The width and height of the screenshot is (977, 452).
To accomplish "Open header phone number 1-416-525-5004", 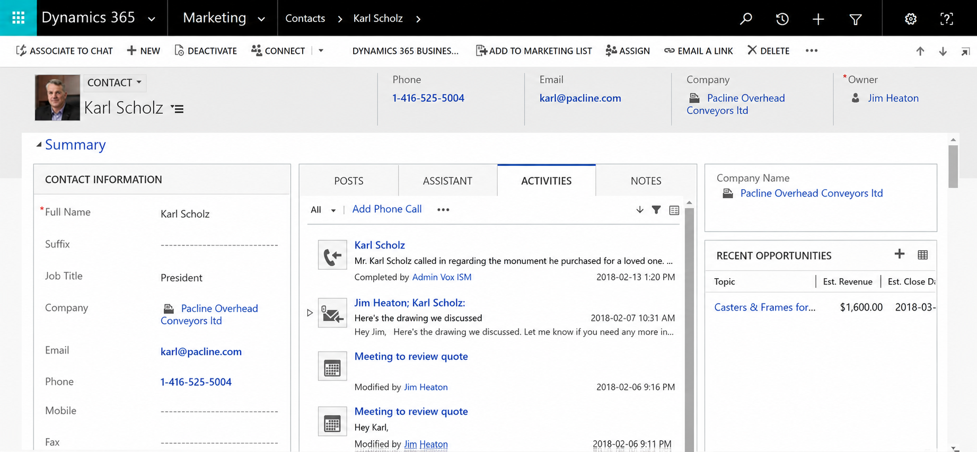I will click(x=428, y=98).
